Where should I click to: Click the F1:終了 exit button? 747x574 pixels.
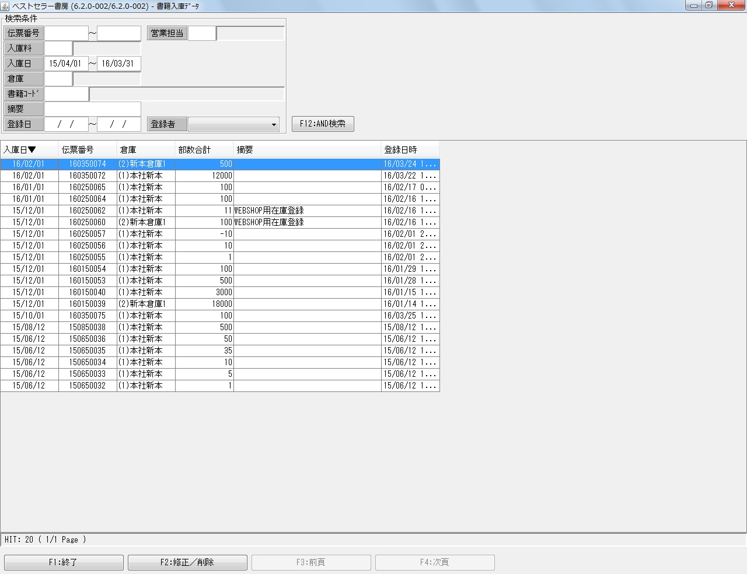coord(64,562)
